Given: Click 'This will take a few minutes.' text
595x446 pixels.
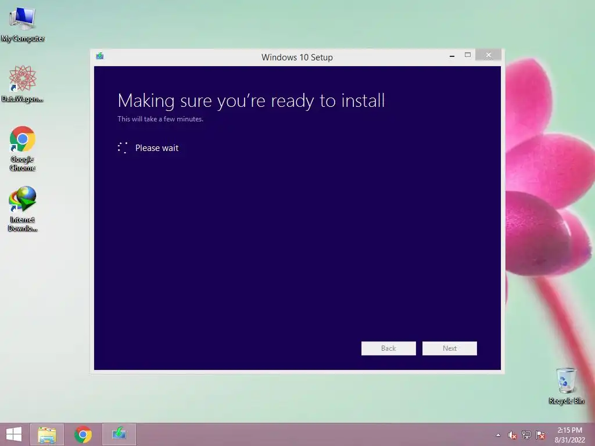Looking at the screenshot, I should (x=160, y=118).
